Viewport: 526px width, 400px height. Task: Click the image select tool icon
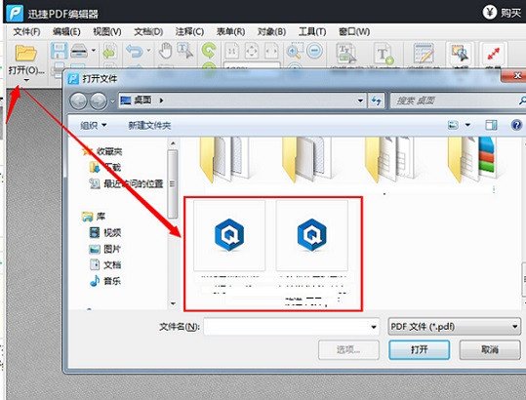point(461,53)
